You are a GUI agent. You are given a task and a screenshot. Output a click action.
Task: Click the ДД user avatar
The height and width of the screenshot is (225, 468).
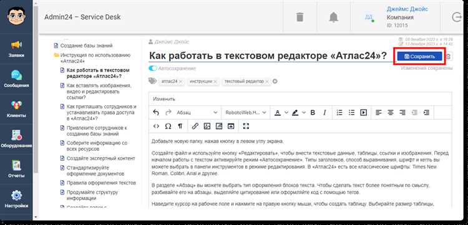[x=369, y=17]
